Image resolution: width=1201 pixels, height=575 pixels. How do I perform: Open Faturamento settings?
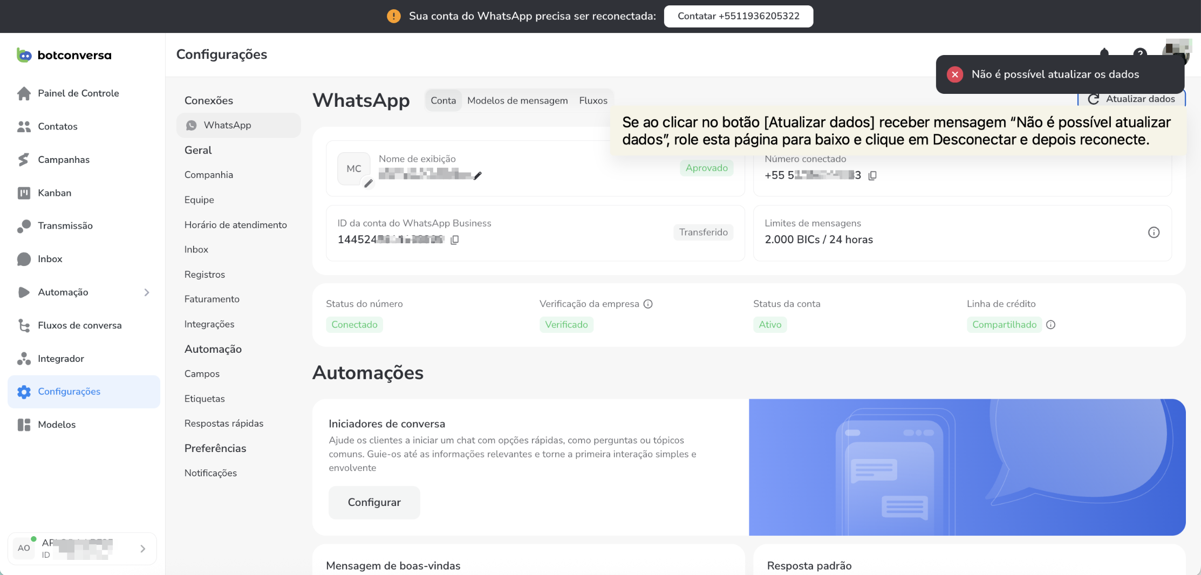tap(212, 299)
